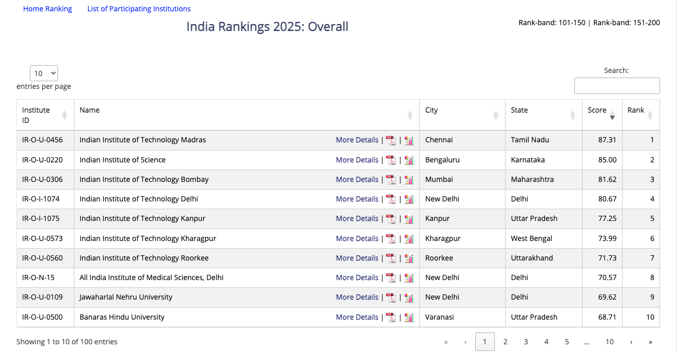Click More Details for IIT Madras
This screenshot has width=677, height=352.
tap(357, 140)
